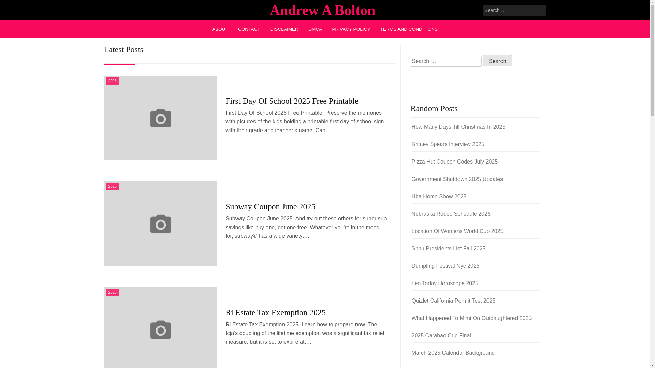Click the 2025 tag on Subway Coupon thumbnail

tap(112, 186)
